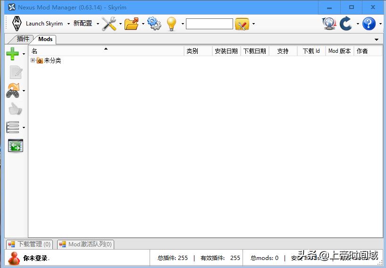Maximize the Nexus Mod Manager window
Image resolution: width=386 pixels, height=268 pixels.
click(x=351, y=8)
